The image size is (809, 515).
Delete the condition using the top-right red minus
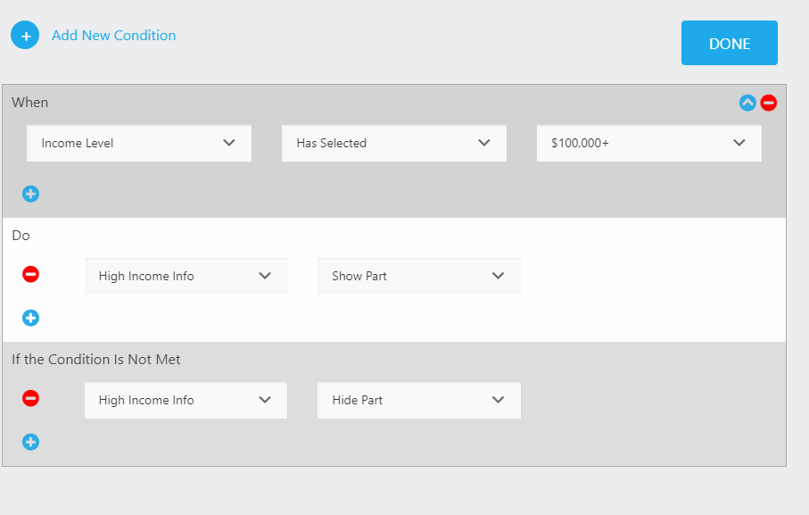[x=769, y=103]
